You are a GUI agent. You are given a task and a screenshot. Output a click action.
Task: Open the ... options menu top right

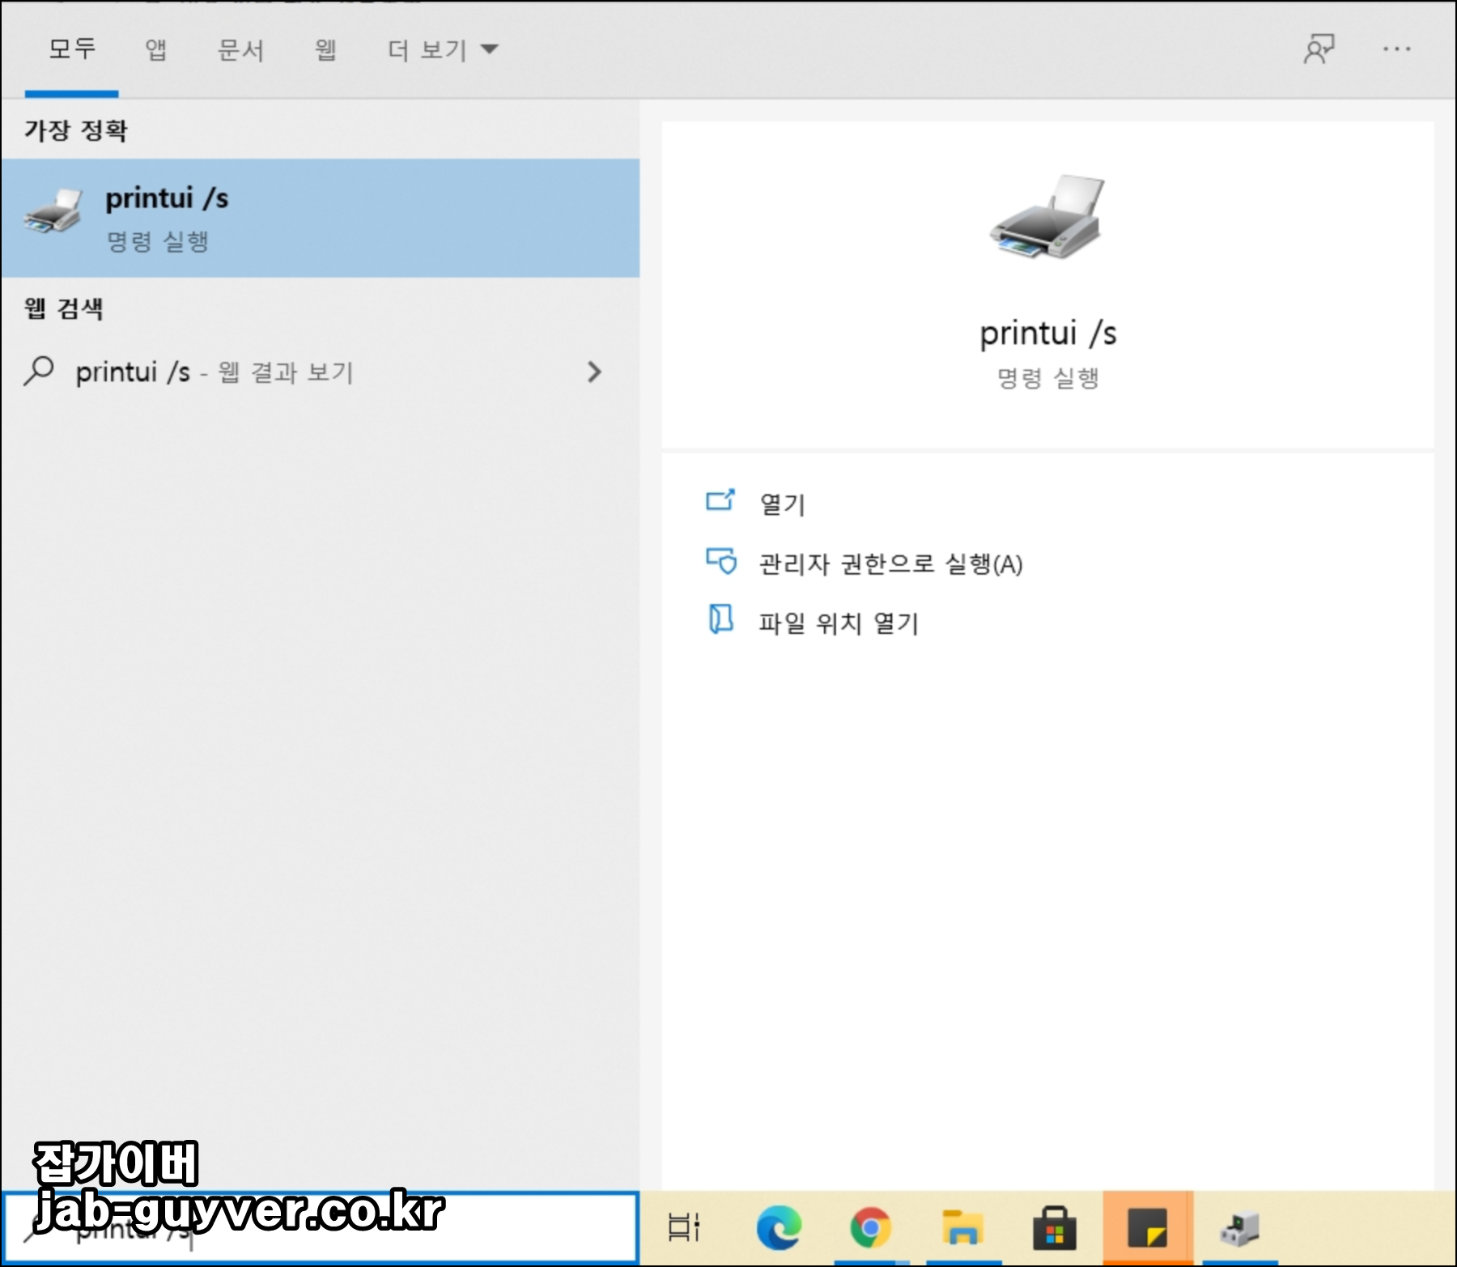(1398, 49)
